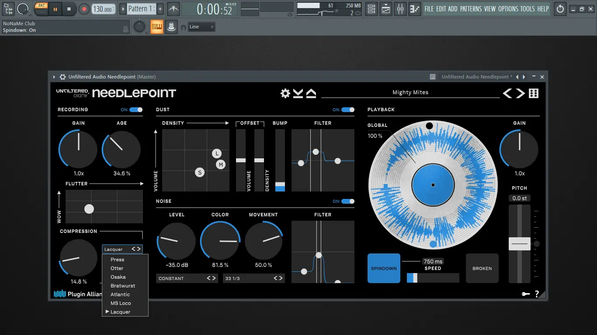This screenshot has height=335, width=597.
Task: Toggle the Recording section ON switch
Action: pyautogui.click(x=136, y=110)
